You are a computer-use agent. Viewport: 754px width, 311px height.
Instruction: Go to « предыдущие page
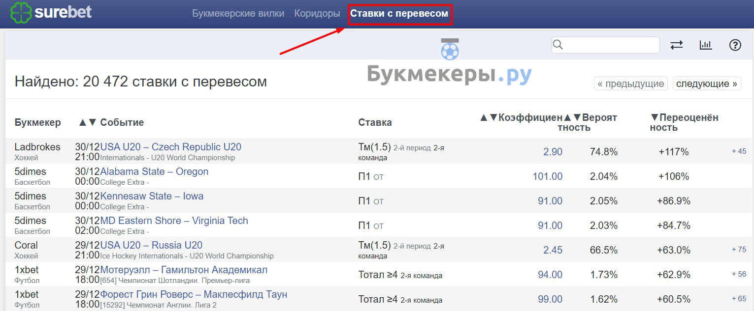[631, 84]
